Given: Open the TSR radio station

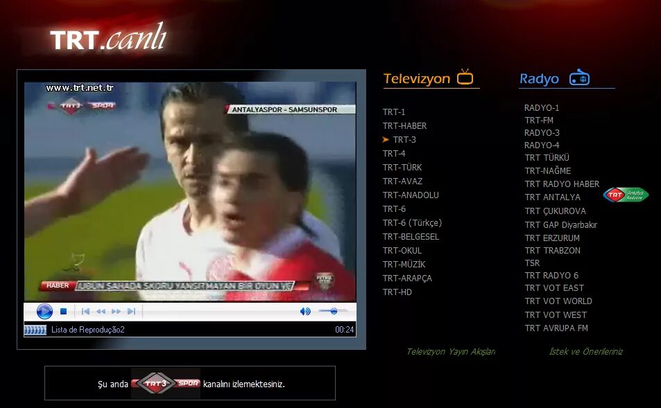Looking at the screenshot, I should point(533,263).
